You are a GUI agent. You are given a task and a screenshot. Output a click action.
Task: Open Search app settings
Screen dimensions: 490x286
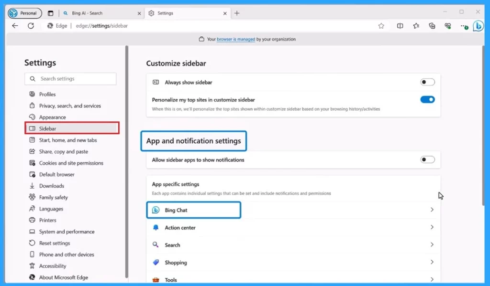(293, 245)
